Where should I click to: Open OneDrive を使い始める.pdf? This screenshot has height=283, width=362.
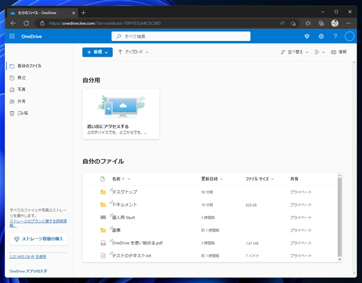tap(137, 243)
